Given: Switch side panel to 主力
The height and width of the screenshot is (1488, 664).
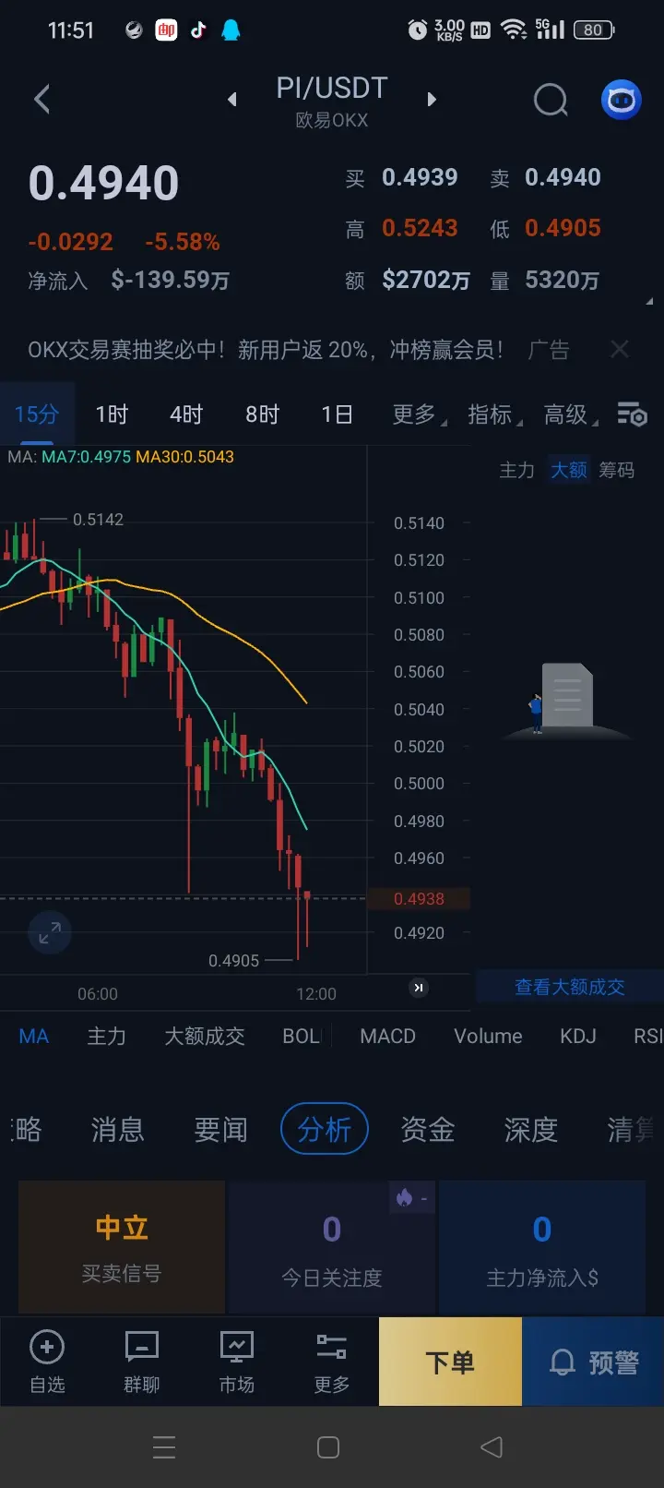Looking at the screenshot, I should pos(516,470).
